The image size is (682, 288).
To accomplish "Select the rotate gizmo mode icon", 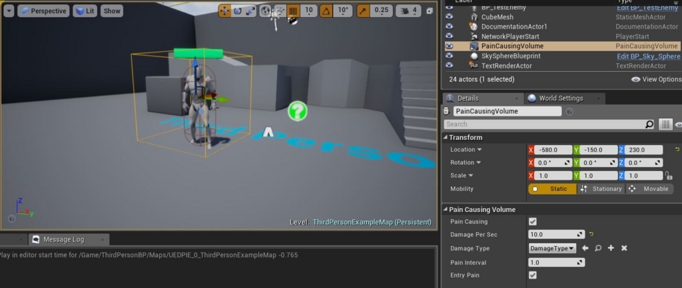I will pyautogui.click(x=238, y=11).
